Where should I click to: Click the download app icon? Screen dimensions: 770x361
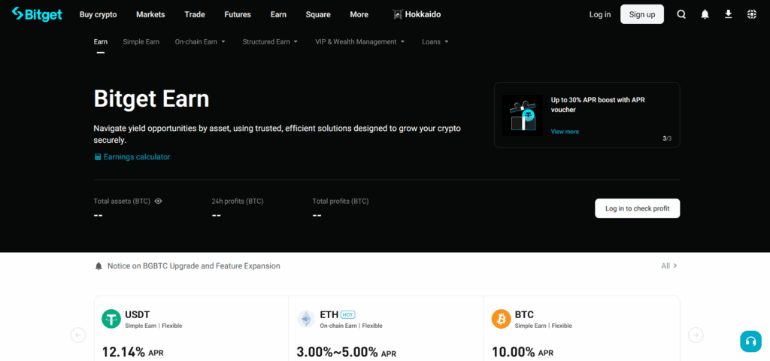click(728, 14)
